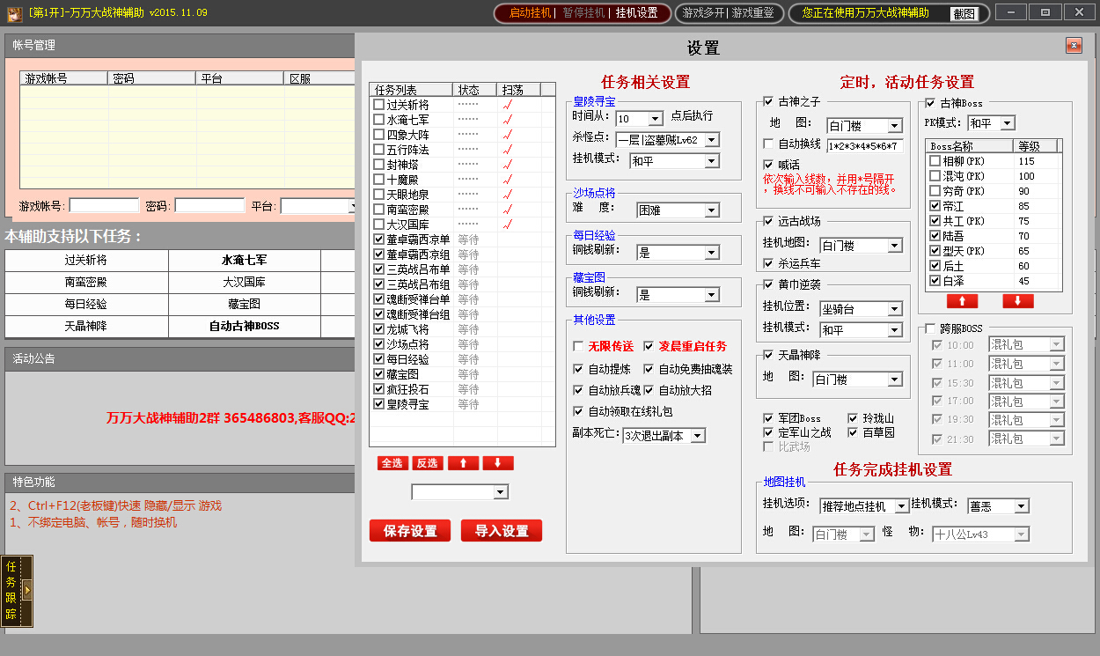
Task: Toggle the 自动换线 checkbox
Action: [x=768, y=144]
